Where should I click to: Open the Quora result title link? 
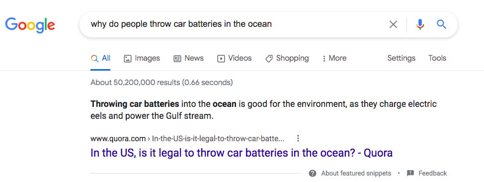[242, 153]
